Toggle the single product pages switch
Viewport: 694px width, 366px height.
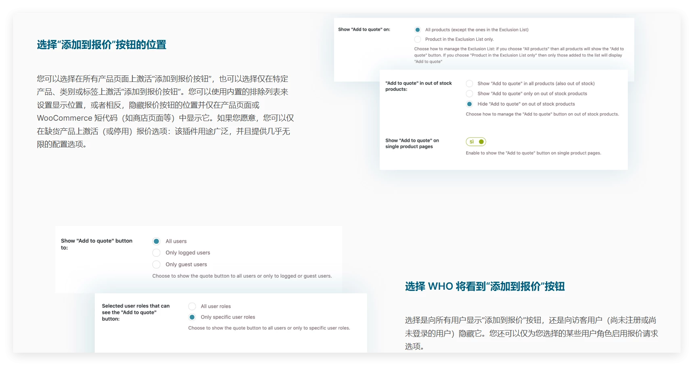476,142
